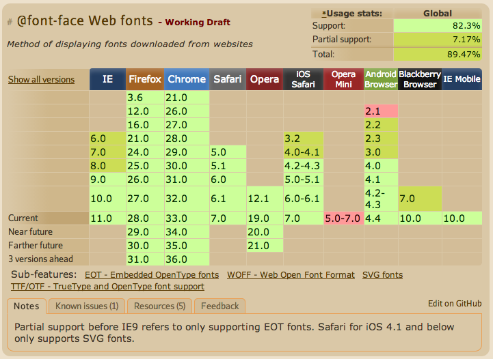Screen dimensions: 493x359
Task: Click the Blackberry Browser column header
Action: (x=420, y=79)
